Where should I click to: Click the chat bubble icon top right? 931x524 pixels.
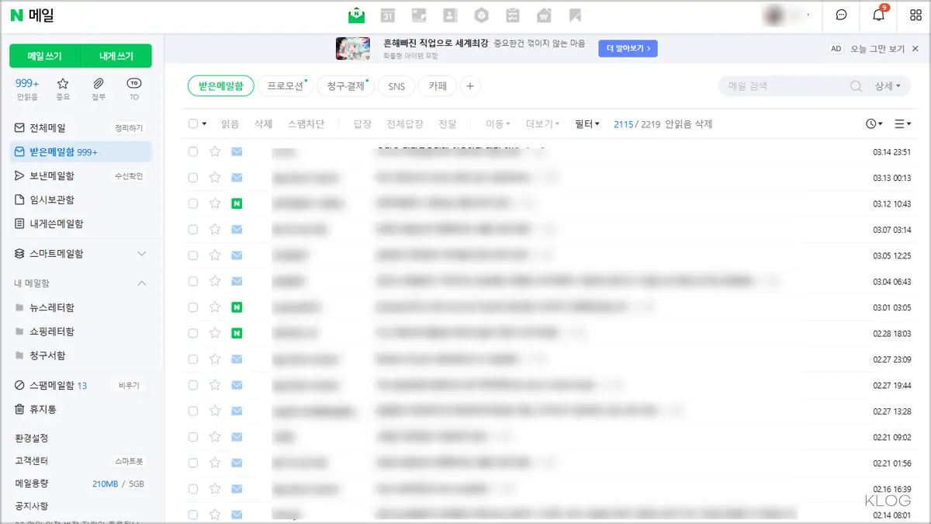tap(840, 15)
